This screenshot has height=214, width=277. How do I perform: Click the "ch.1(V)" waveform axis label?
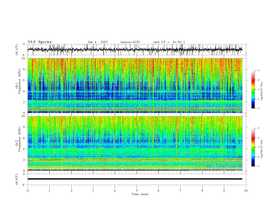click(x=17, y=50)
